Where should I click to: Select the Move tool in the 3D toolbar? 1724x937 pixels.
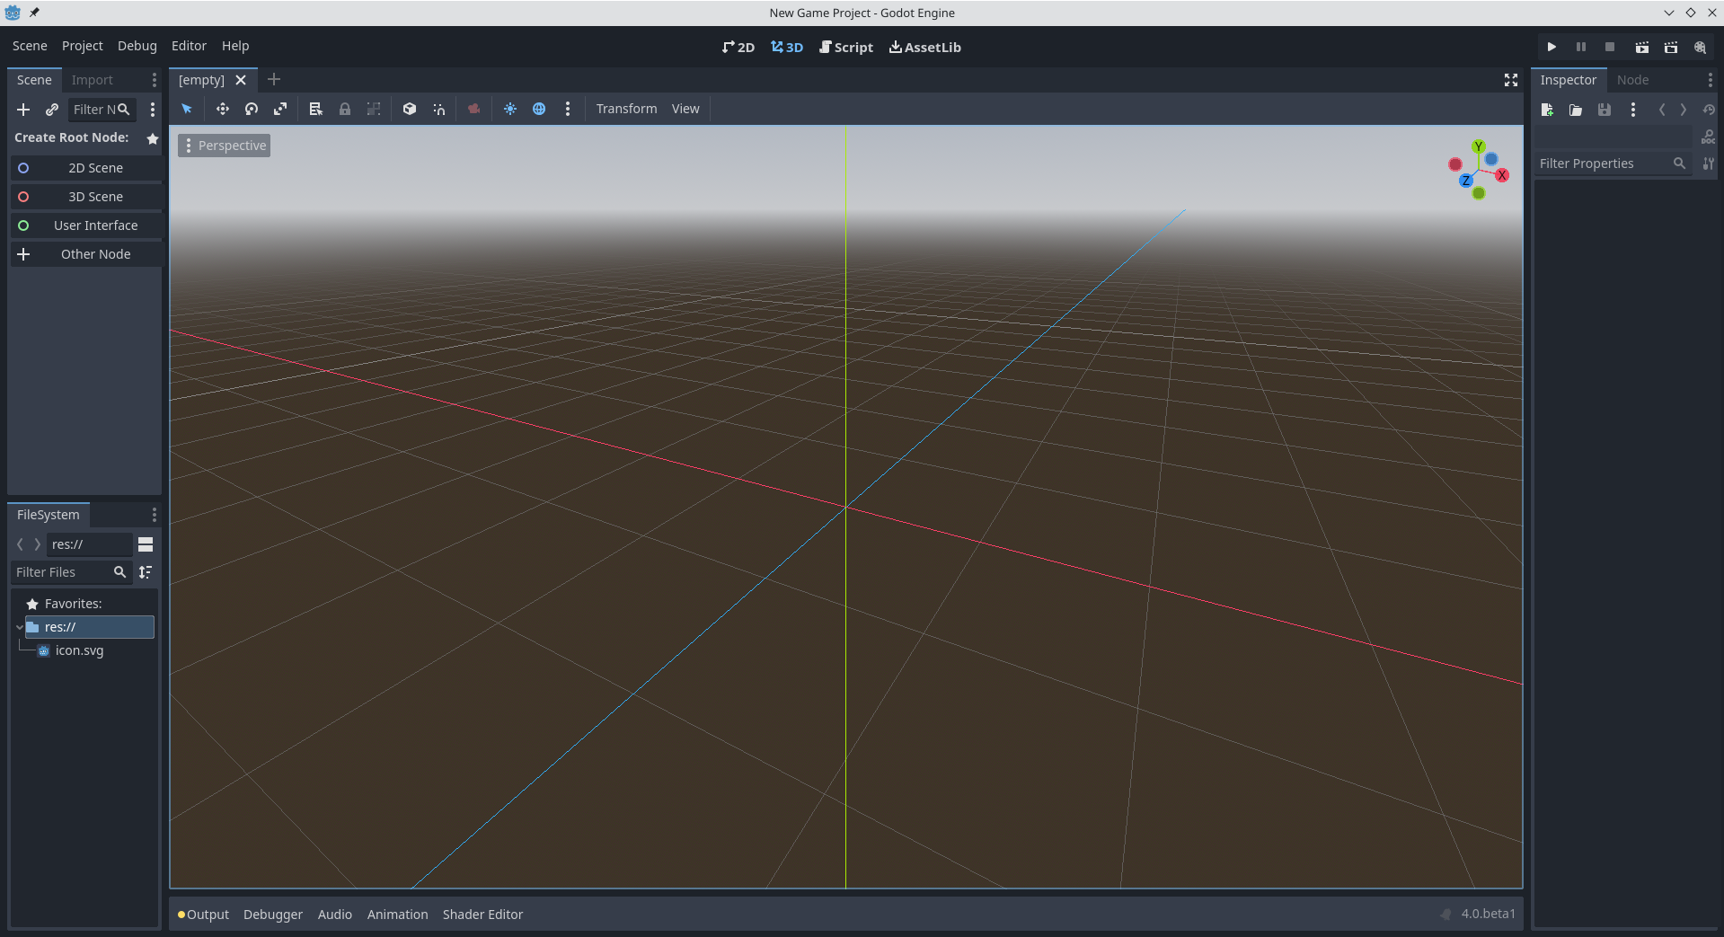pyautogui.click(x=223, y=109)
